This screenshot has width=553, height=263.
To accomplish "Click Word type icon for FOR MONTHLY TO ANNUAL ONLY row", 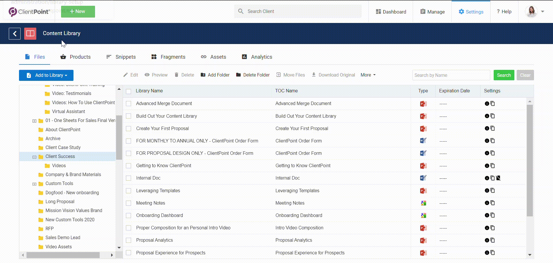I will tap(423, 141).
